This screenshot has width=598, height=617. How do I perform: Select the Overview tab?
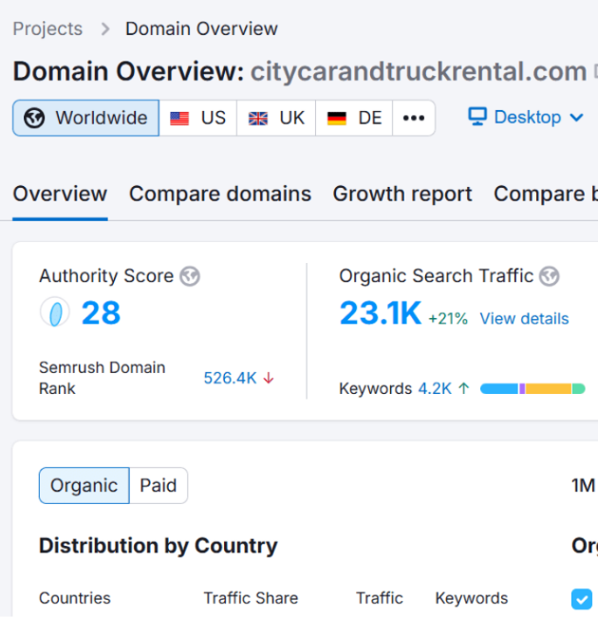[60, 194]
